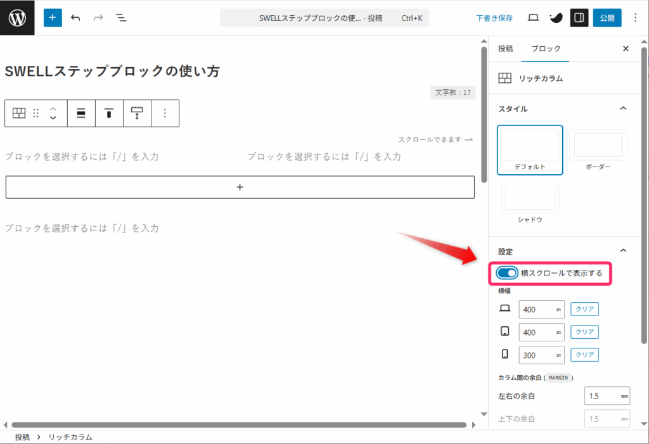This screenshot has height=444, width=649.
Task: Disable the 横スクロールで表示する toggle
Action: click(x=507, y=273)
